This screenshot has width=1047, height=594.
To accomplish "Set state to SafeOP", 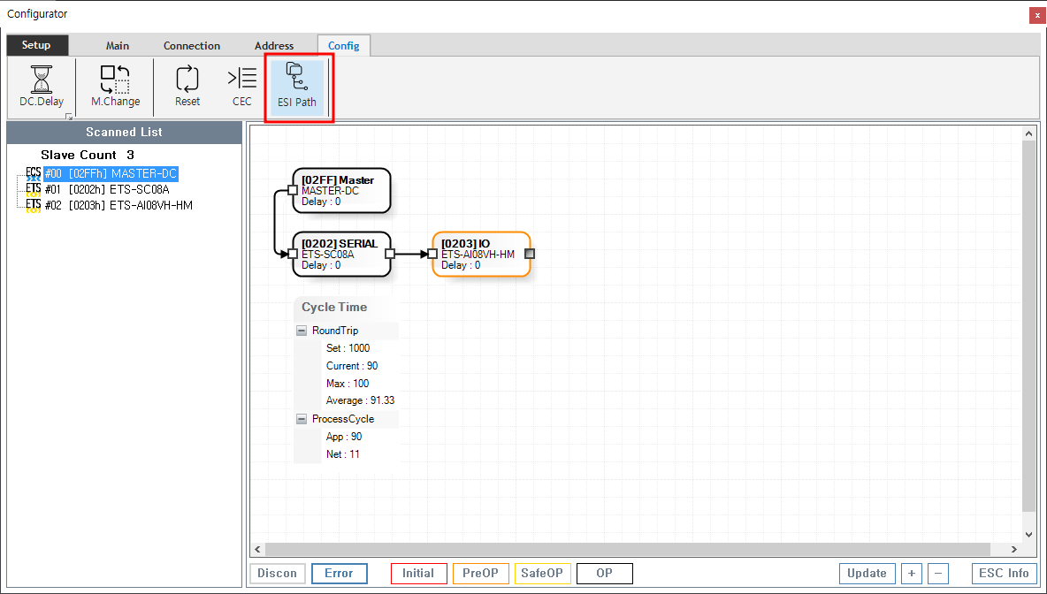I will [542, 573].
